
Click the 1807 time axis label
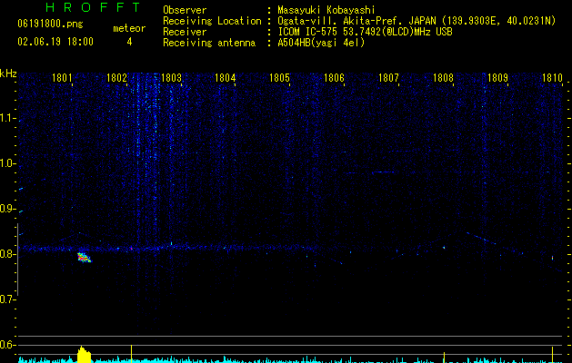pyautogui.click(x=388, y=78)
